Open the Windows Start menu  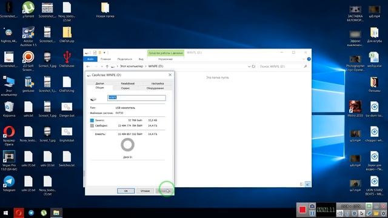5,213
